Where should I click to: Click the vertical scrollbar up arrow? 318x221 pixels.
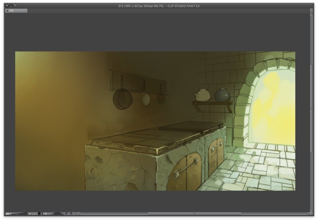(312, 15)
